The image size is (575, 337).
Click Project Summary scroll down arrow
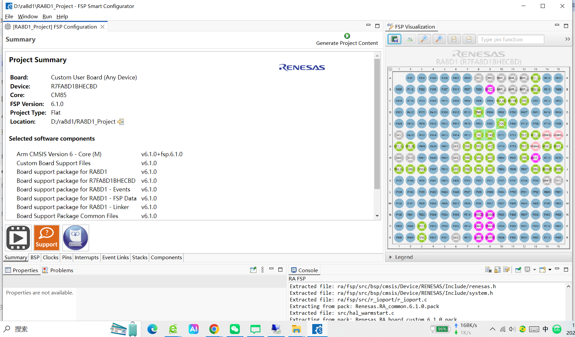point(377,216)
